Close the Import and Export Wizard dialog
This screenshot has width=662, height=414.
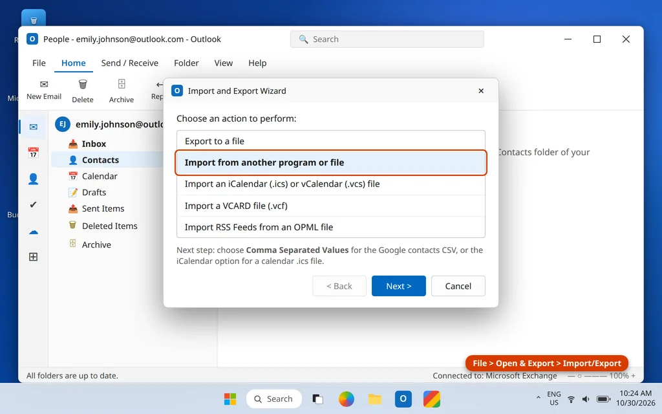(481, 91)
